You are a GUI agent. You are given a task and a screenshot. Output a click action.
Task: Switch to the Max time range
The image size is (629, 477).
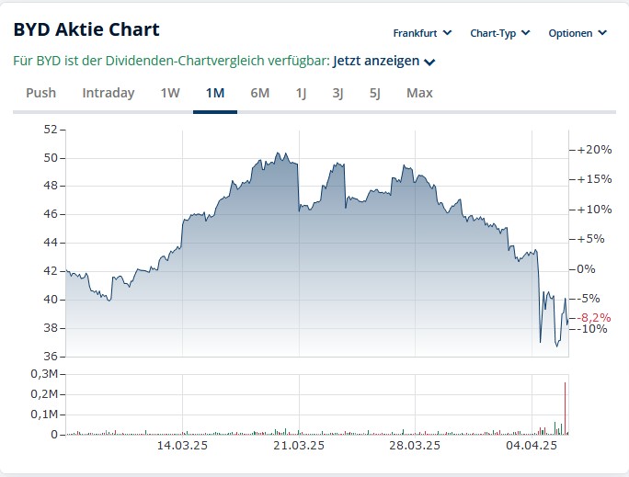click(419, 93)
